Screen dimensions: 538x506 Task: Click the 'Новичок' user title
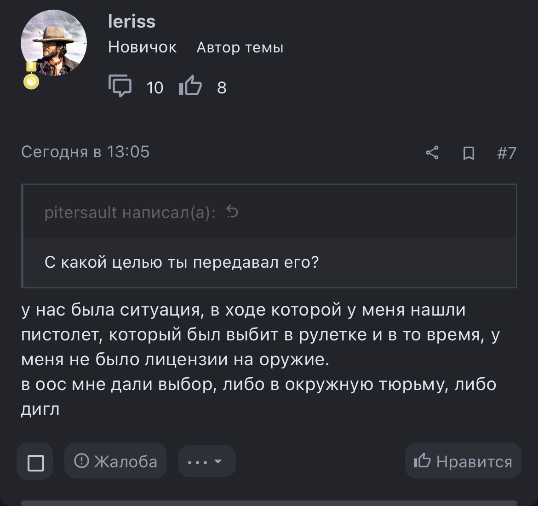coord(142,47)
